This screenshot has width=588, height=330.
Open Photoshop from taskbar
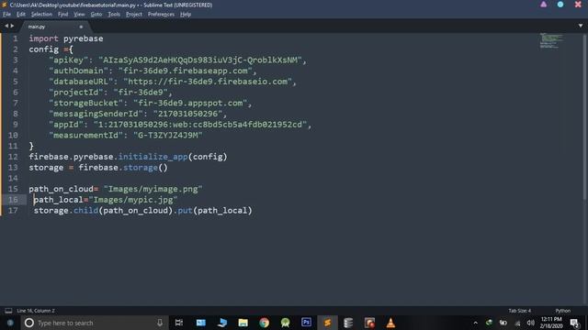tap(306, 322)
